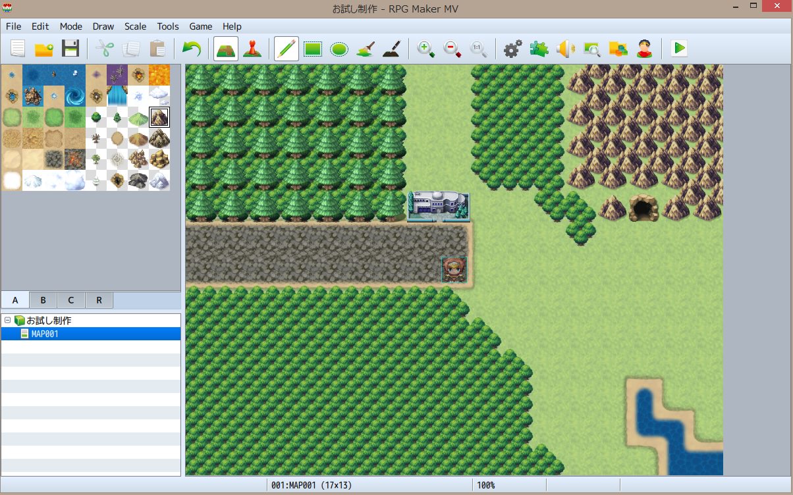Viewport: 793px width, 495px height.
Task: Save the project using the floppy disk icon
Action: click(x=70, y=49)
